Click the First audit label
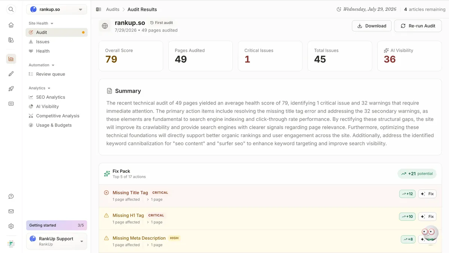The width and height of the screenshot is (449, 253). 161,23
